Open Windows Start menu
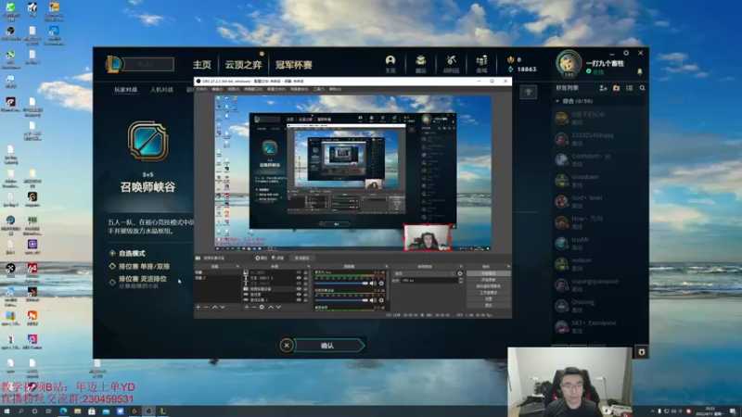Viewport: 742px width, 417px height. pos(6,411)
